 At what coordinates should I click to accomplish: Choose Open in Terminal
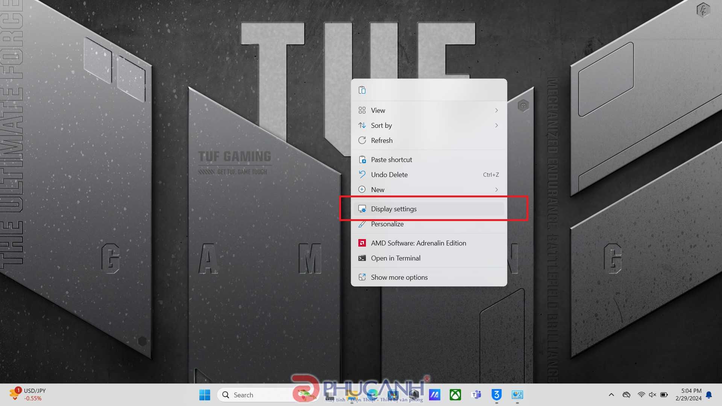429,258
